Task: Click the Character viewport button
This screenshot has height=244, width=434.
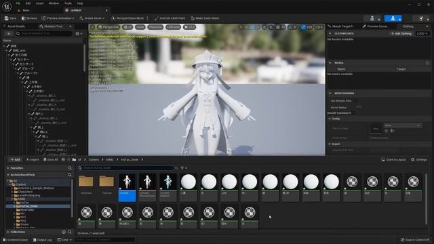Action: pyautogui.click(x=155, y=27)
